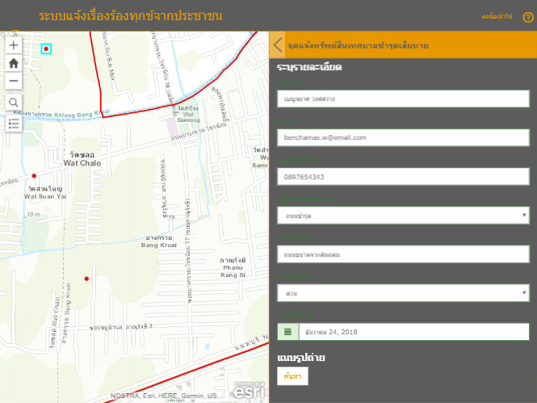The image size is (537, 403).
Task: Select the highlighted red point marker
Action: (x=46, y=49)
